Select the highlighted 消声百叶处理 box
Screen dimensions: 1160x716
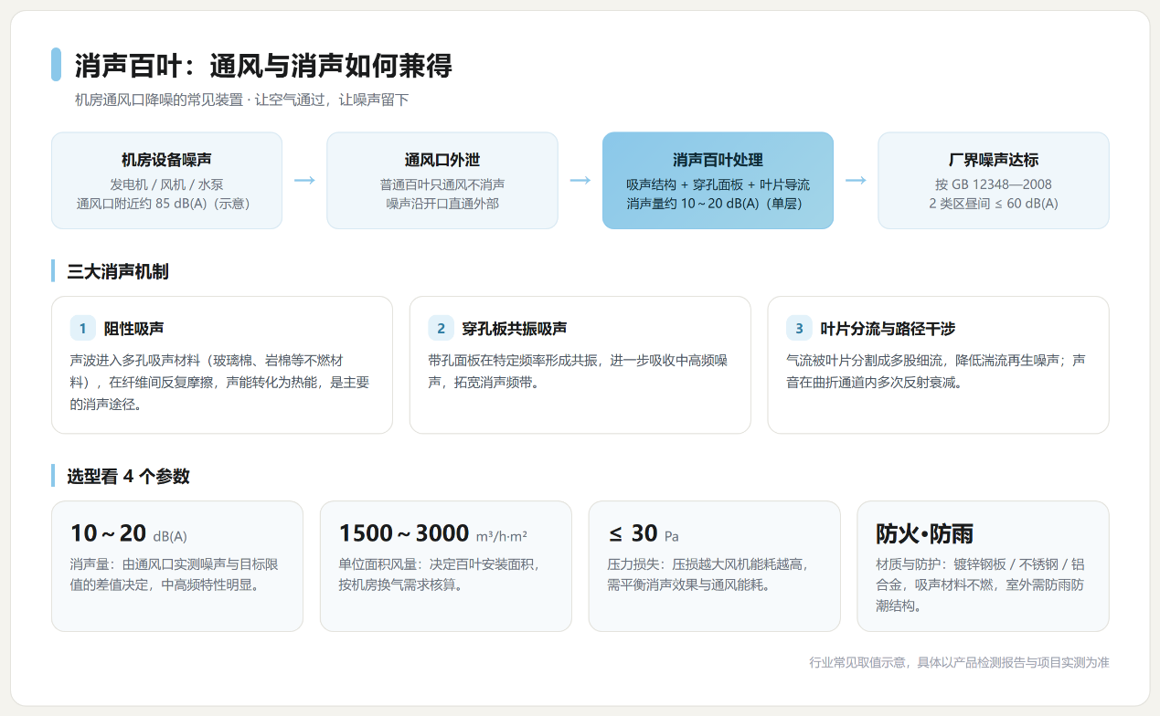pyautogui.click(x=718, y=181)
